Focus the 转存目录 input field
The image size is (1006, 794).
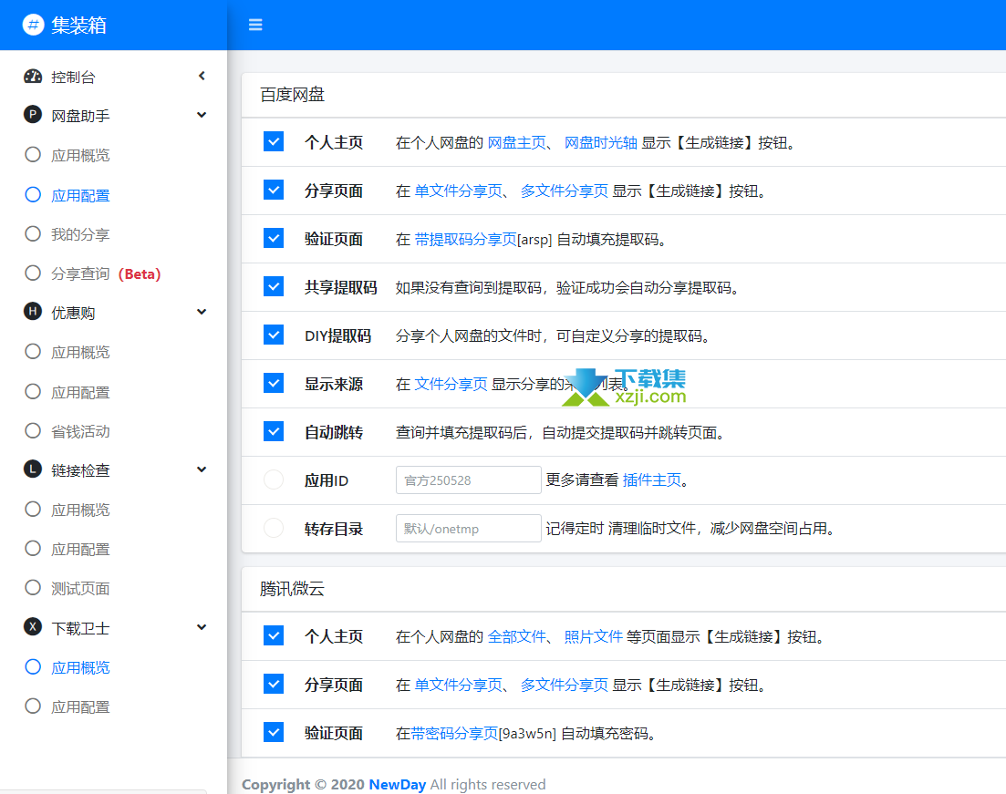click(x=469, y=529)
